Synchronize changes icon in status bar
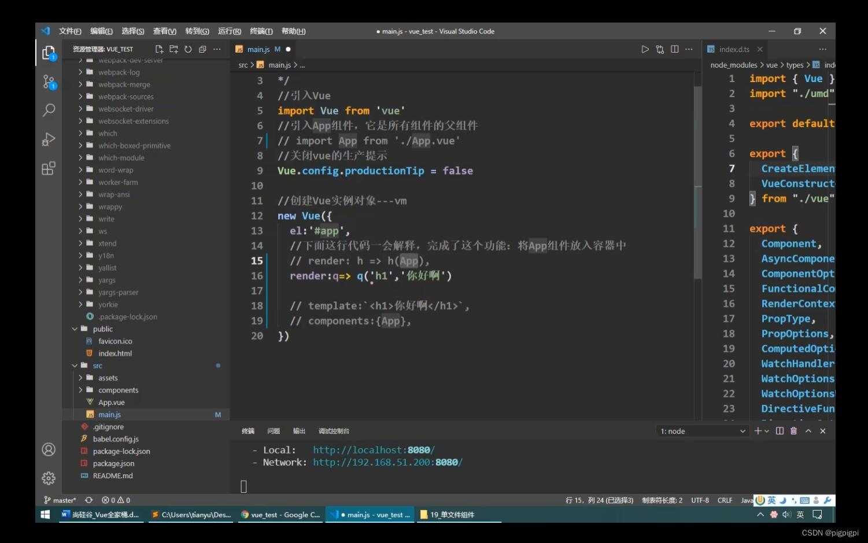The width and height of the screenshot is (868, 543). 88,500
